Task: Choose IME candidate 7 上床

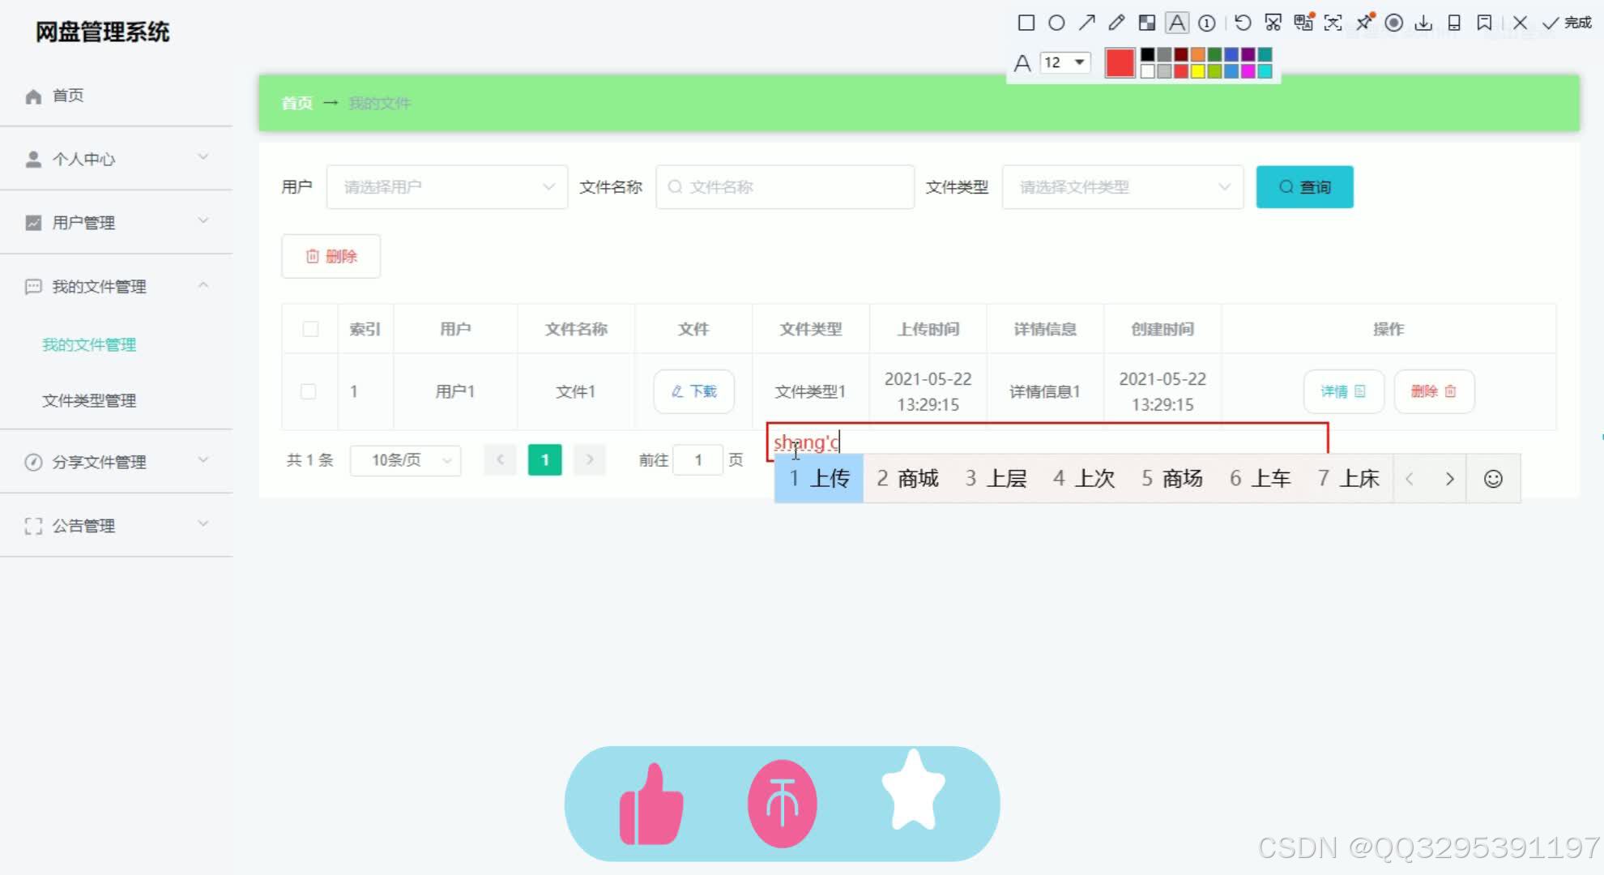Action: click(x=1349, y=479)
